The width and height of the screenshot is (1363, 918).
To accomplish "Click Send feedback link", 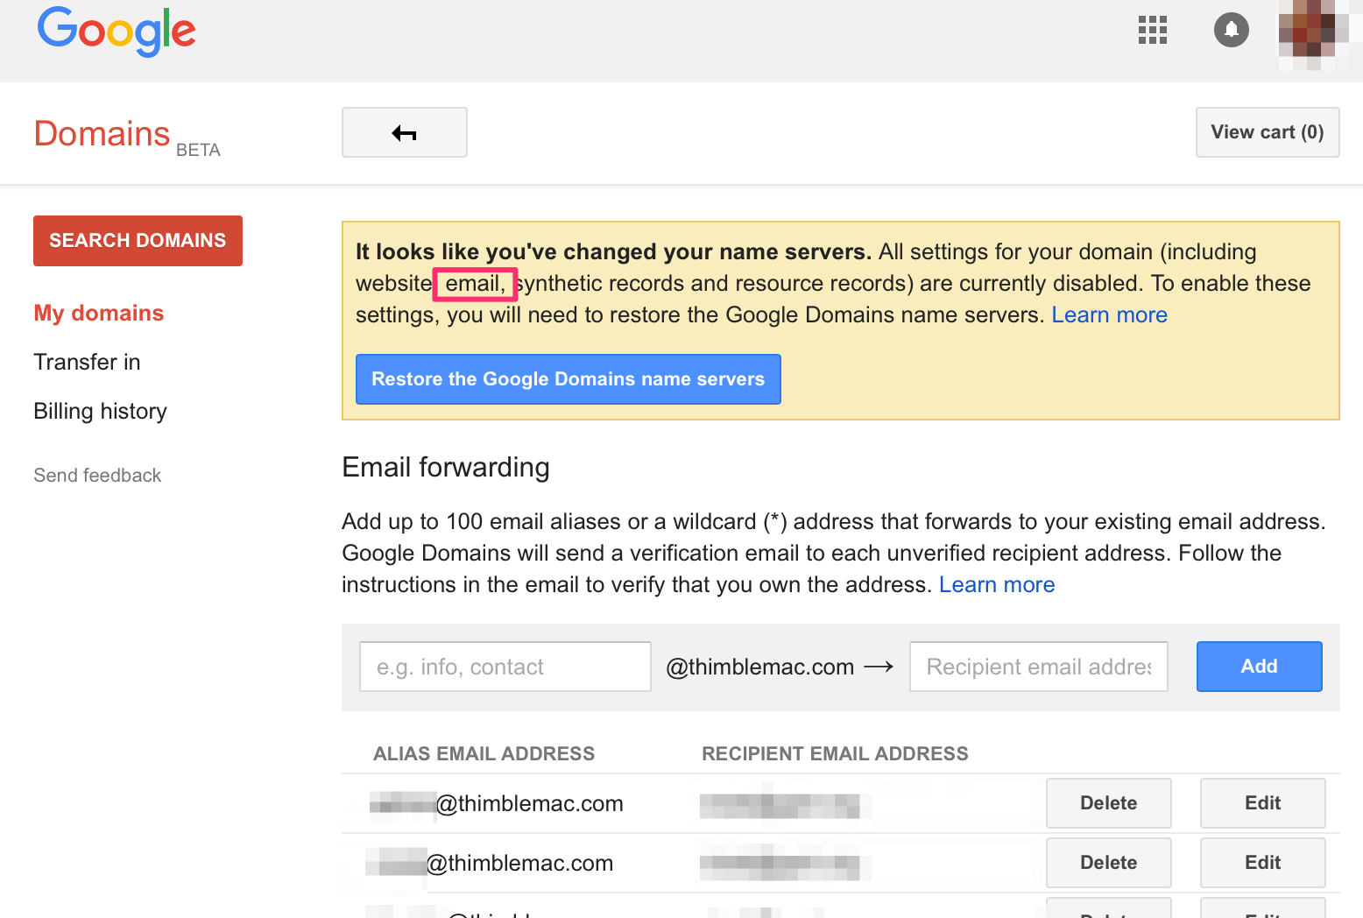I will pyautogui.click(x=97, y=475).
